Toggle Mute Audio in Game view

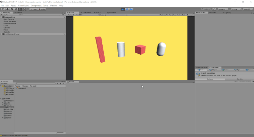(x=177, y=15)
